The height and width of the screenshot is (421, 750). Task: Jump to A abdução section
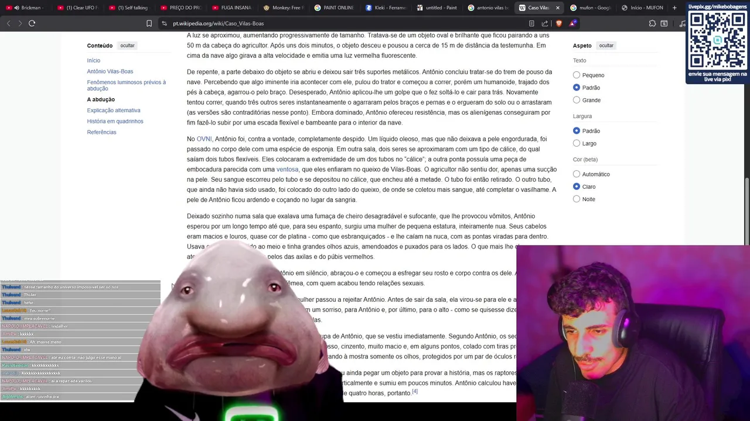(101, 99)
